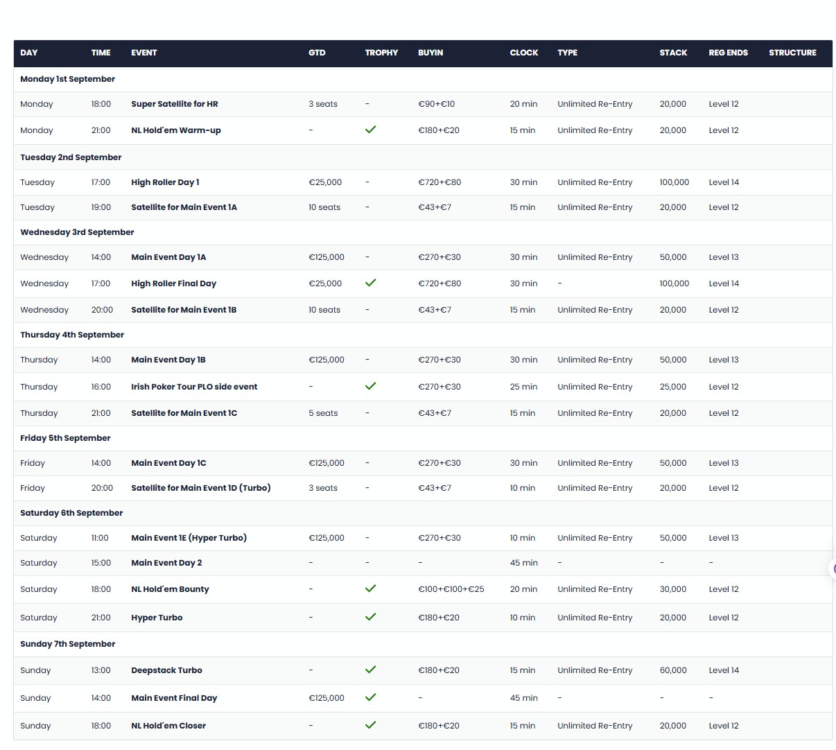
Task: Click trophy checkmark for High Roller Final Day
Action: pyautogui.click(x=371, y=283)
